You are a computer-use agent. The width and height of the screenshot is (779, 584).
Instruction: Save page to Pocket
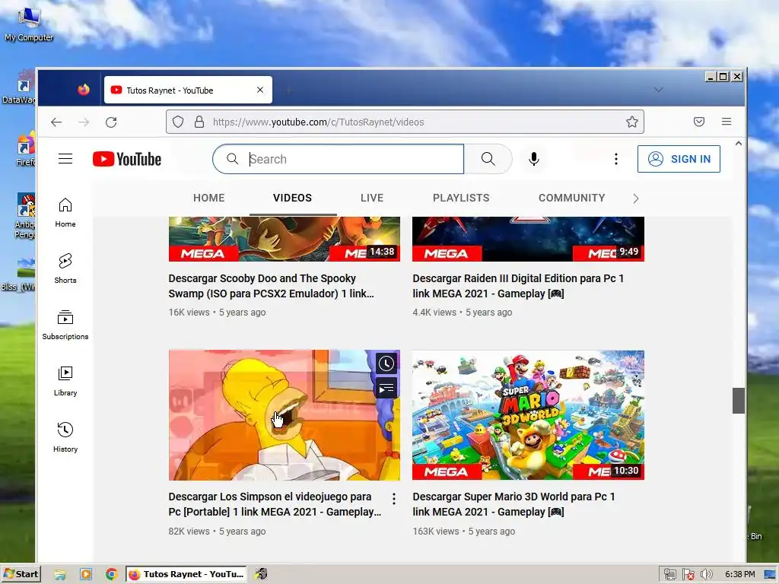pos(699,122)
